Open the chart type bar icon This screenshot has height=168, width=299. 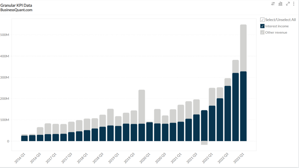[x=280, y=3]
